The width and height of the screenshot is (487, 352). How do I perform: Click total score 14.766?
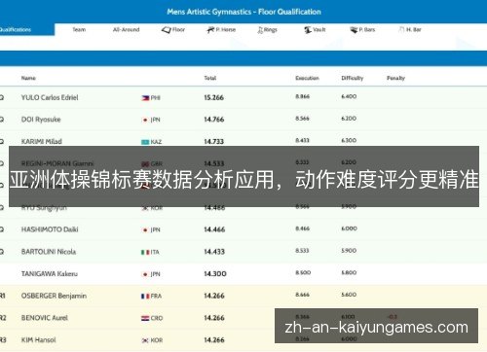point(214,120)
